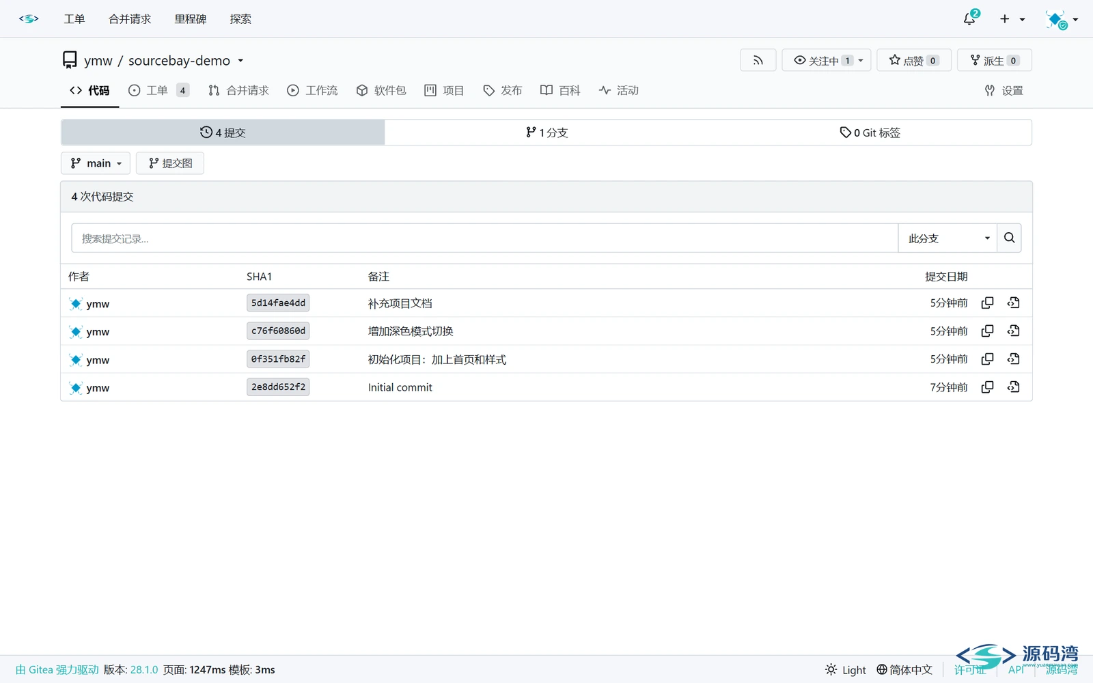Viewport: 1093px width, 683px height.
Task: Click ymw avatar in first commit row
Action: point(76,304)
